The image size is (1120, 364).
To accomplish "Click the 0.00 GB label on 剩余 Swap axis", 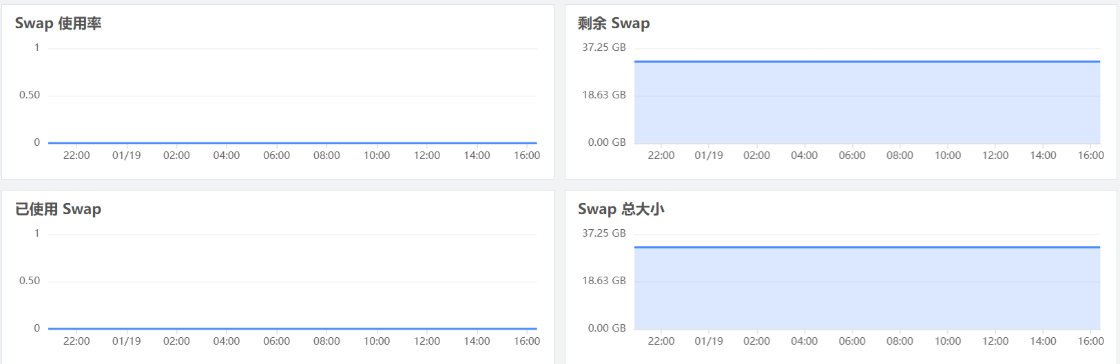I will pos(607,142).
